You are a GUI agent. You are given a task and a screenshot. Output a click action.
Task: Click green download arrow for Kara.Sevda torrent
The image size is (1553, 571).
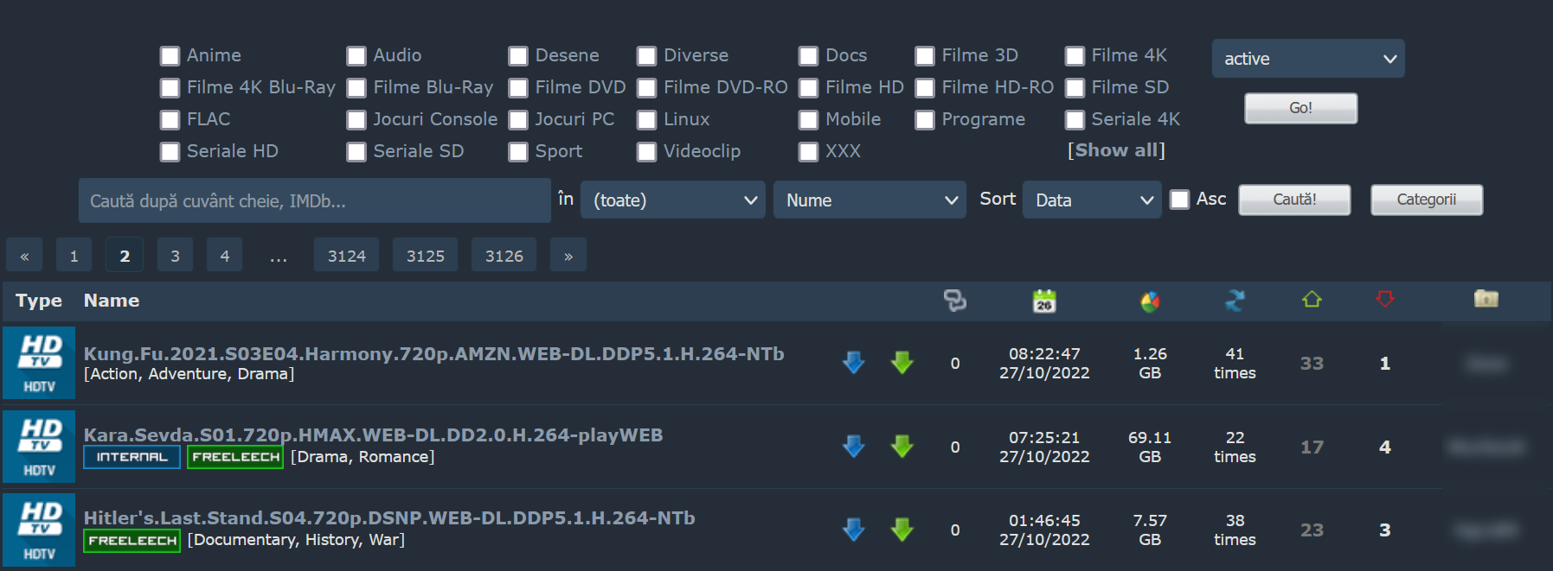[902, 447]
